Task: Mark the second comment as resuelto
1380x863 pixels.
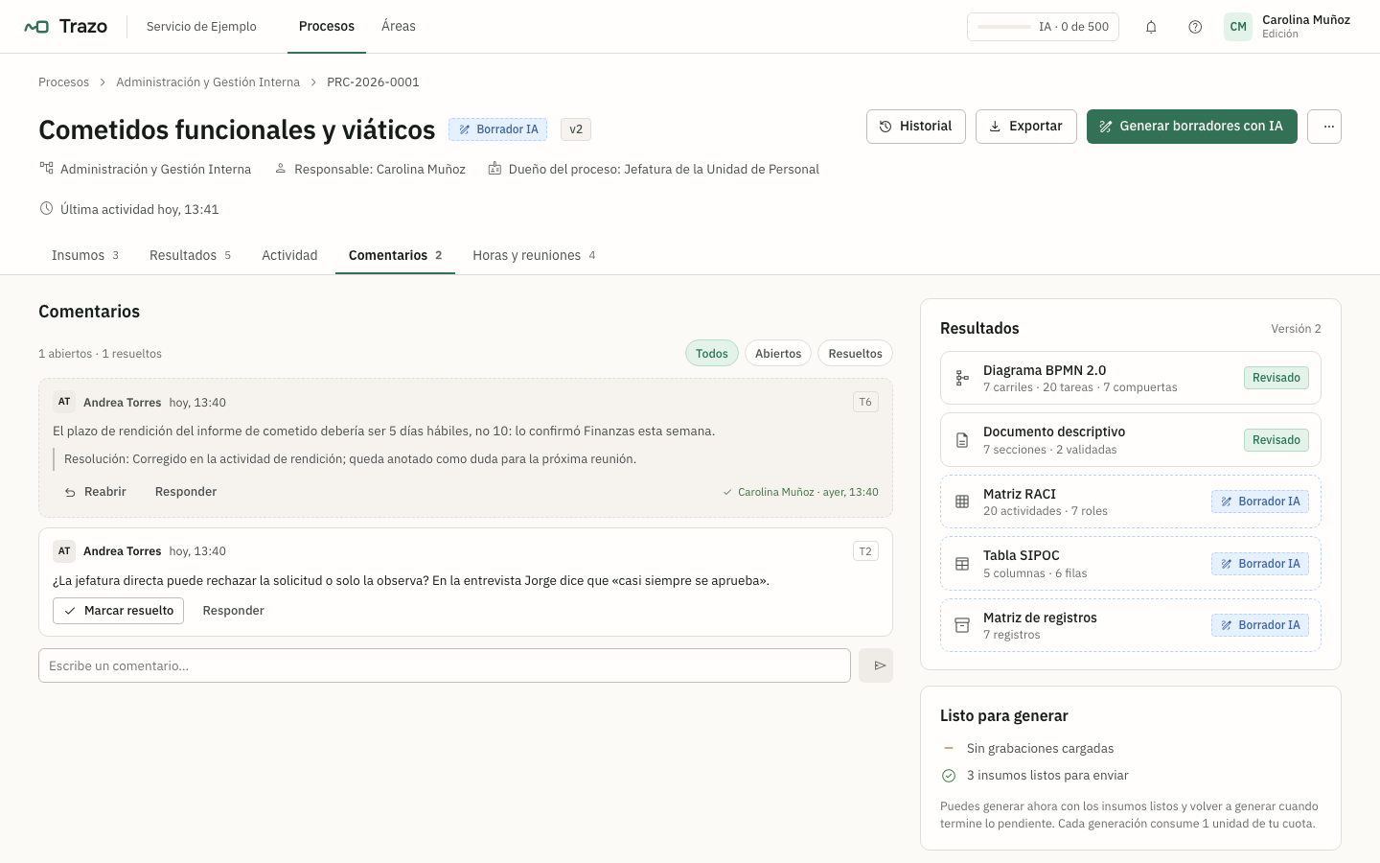Action: tap(118, 611)
